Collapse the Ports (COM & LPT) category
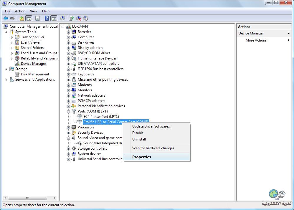The image size is (294, 210). point(68,112)
